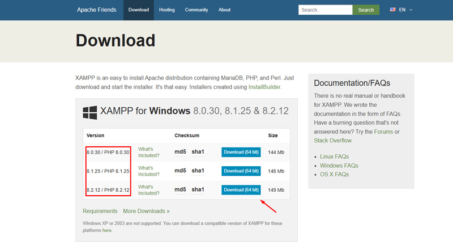Visit the Stack Overflow link
Image resolution: width=453 pixels, height=245 pixels.
point(332,141)
